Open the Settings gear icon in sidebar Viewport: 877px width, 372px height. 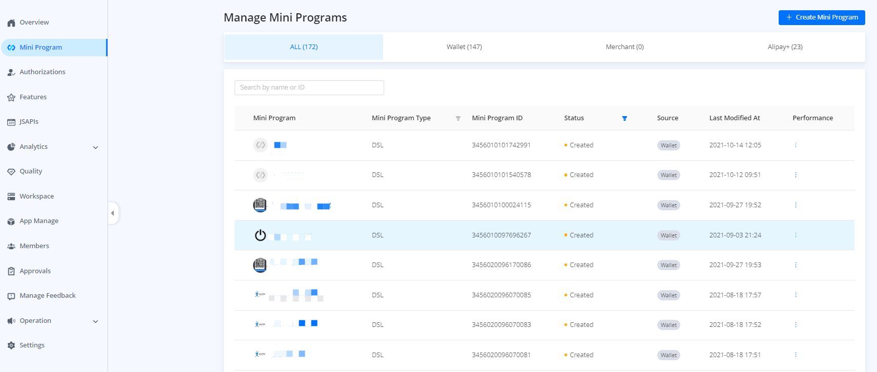tap(11, 345)
